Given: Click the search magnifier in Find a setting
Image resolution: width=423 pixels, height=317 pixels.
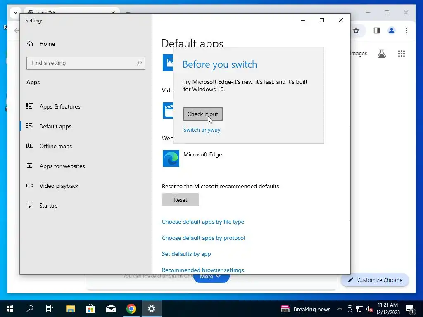Looking at the screenshot, I should [x=139, y=63].
